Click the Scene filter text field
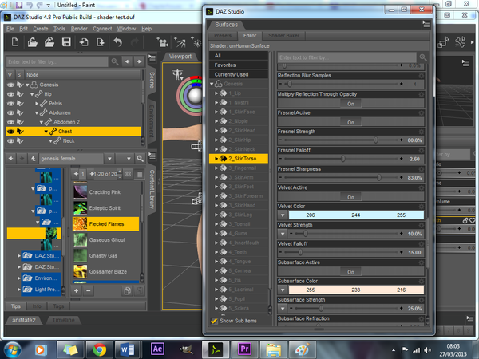This screenshot has height=359, width=479. tap(57, 61)
